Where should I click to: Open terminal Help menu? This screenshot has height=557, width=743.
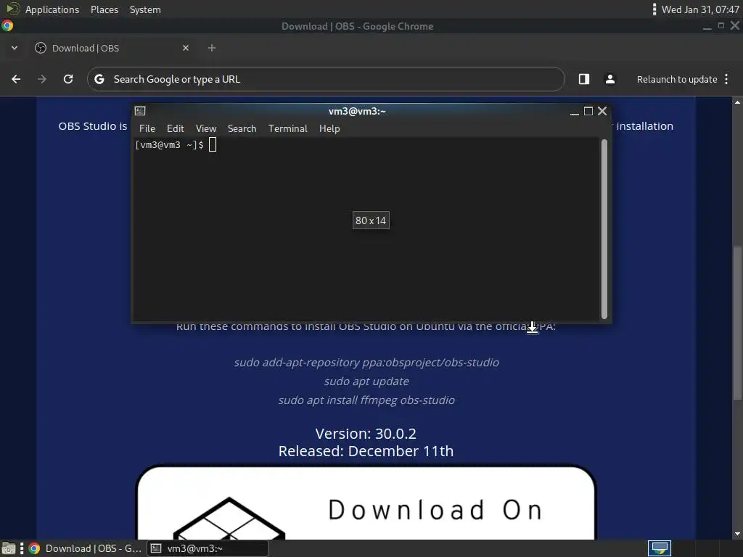coord(329,128)
